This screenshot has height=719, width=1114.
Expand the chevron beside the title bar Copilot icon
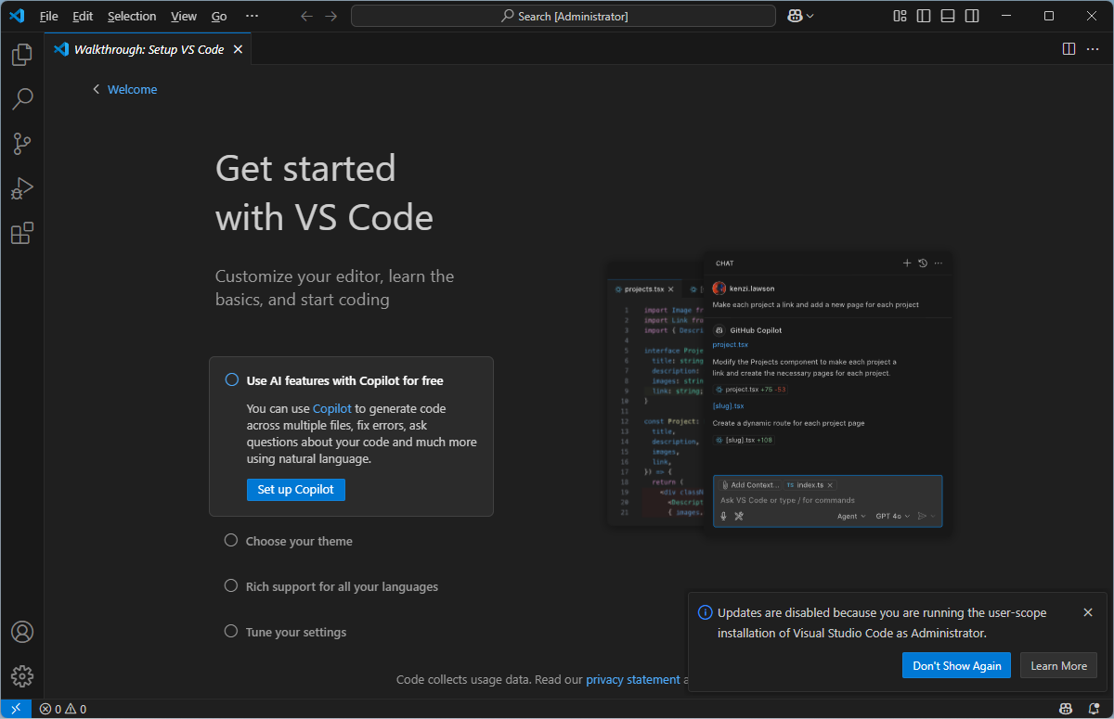810,16
